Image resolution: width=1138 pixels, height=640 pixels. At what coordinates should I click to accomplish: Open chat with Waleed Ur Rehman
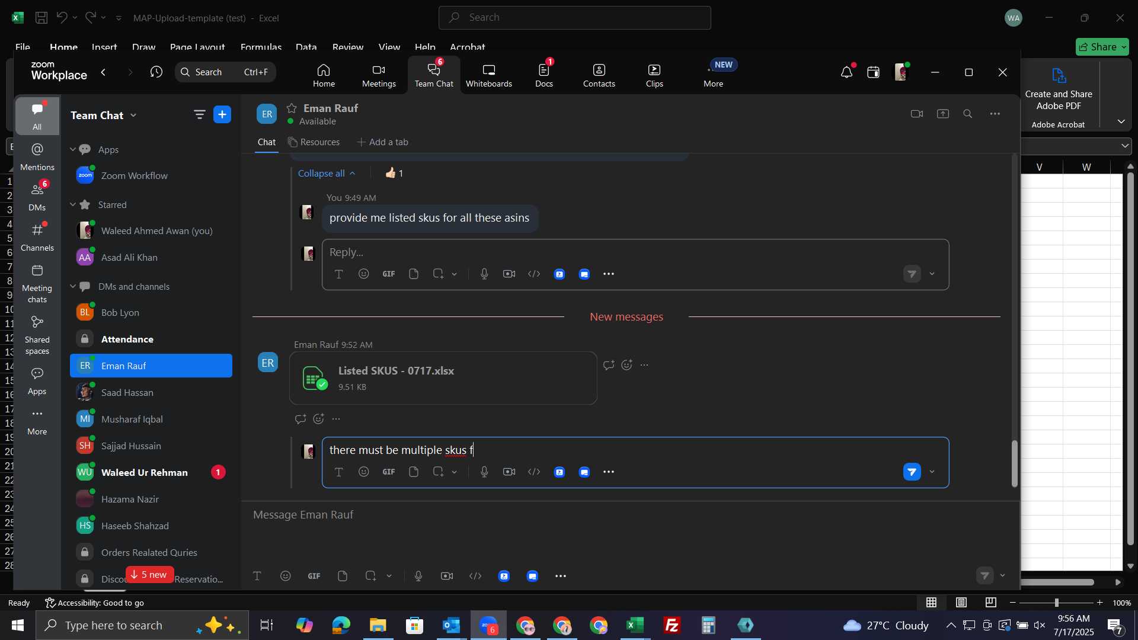pos(151,472)
